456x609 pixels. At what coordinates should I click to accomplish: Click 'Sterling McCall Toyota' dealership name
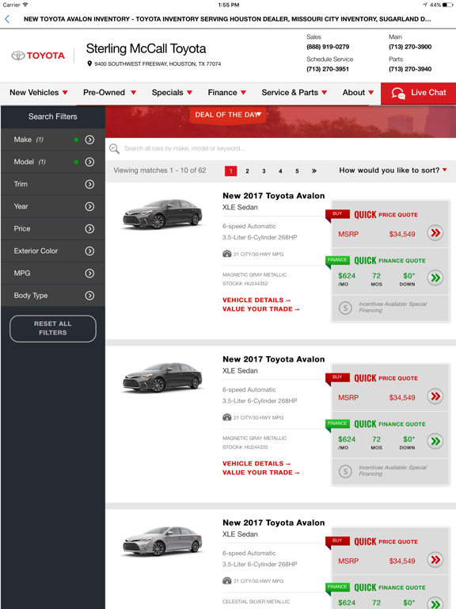pos(146,48)
